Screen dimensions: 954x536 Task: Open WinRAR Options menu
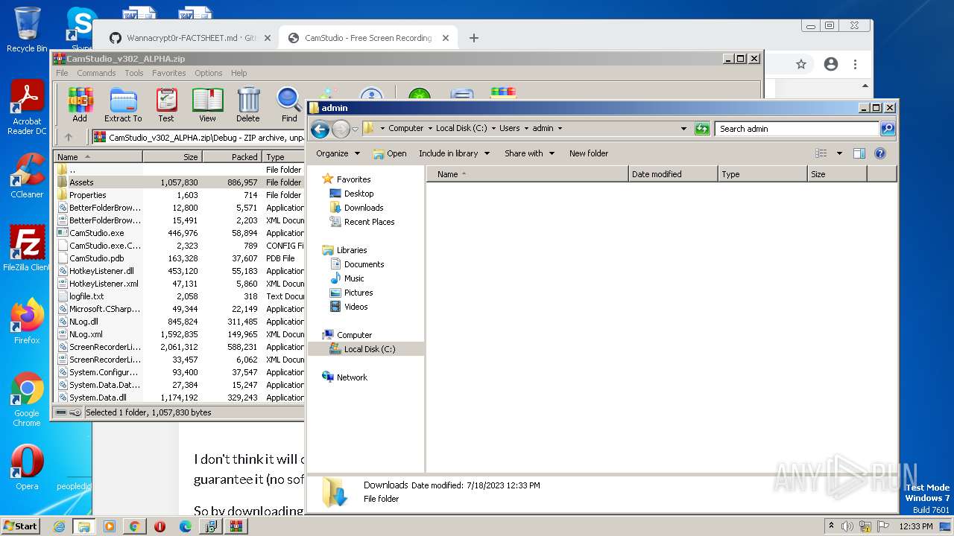(209, 73)
